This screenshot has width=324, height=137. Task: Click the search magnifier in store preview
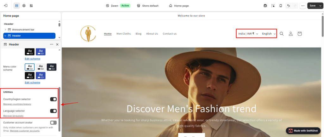[x=282, y=34]
